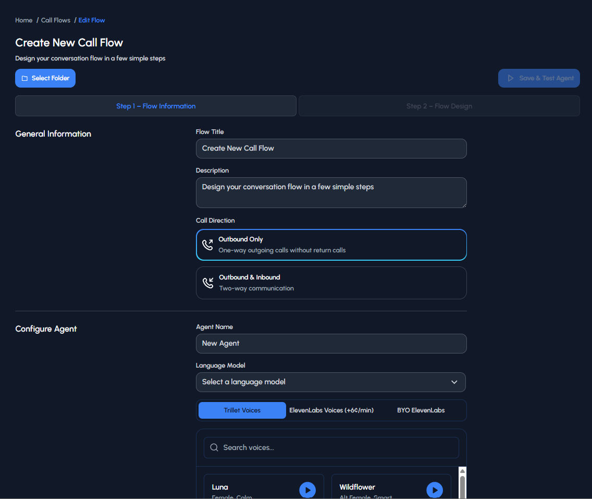Viewport: 592px width, 499px height.
Task: Open the Select a language model selector
Action: (x=331, y=382)
